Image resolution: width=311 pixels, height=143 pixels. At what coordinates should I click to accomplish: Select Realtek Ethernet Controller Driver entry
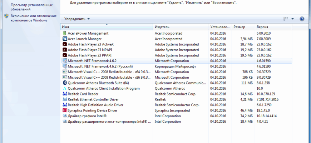177,99
